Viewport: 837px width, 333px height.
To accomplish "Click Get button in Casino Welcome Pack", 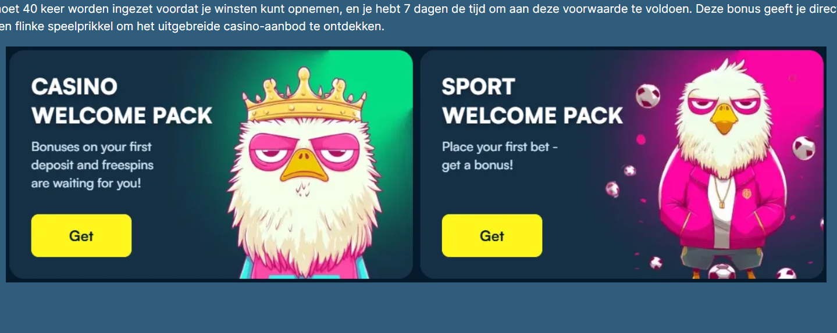I will tap(81, 235).
